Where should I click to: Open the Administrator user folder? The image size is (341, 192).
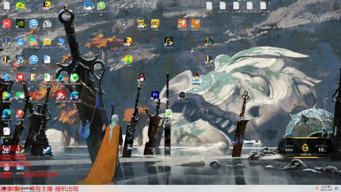[34, 78]
